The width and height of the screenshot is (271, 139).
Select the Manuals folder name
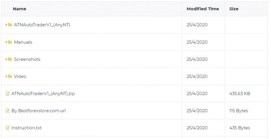tap(23, 42)
